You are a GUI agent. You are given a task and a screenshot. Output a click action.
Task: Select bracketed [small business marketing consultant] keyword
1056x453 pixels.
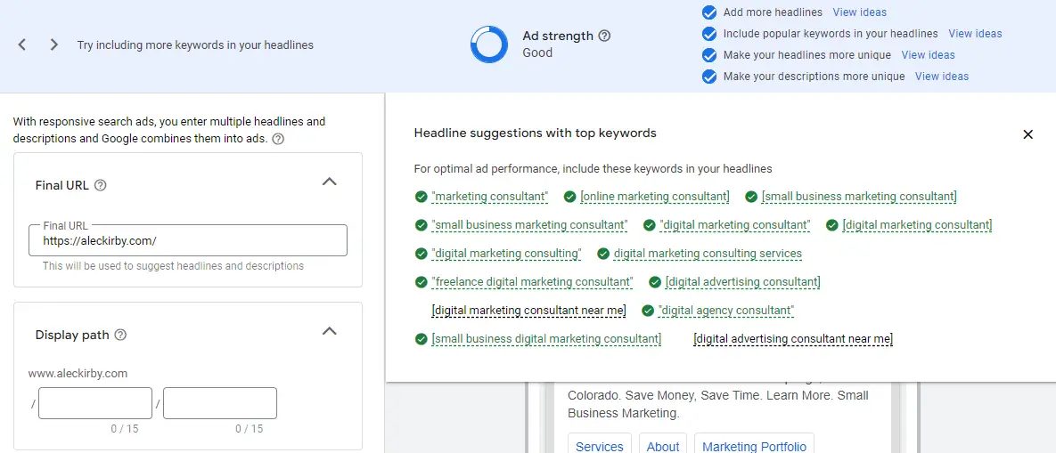pyautogui.click(x=859, y=197)
